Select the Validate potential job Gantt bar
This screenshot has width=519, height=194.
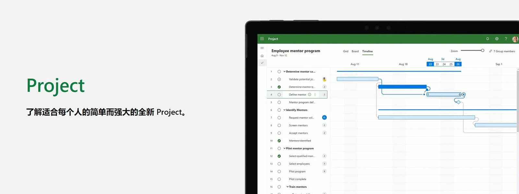point(357,79)
